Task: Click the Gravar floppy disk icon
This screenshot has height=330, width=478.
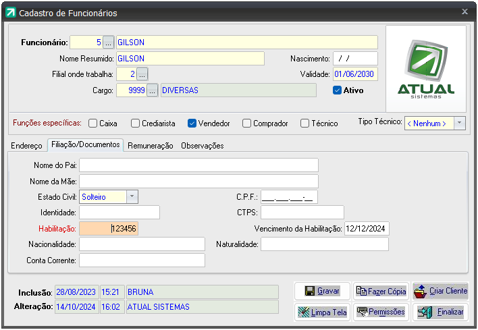Action: [x=309, y=291]
